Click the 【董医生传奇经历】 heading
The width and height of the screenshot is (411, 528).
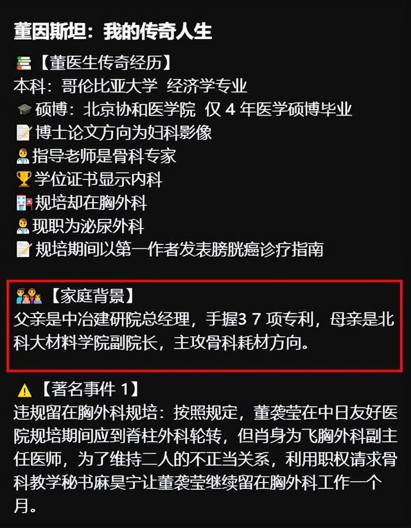pos(106,63)
